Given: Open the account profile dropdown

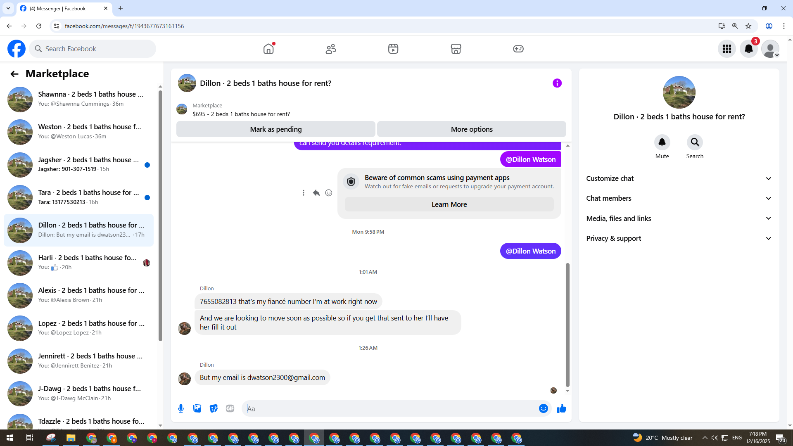Looking at the screenshot, I should click(x=770, y=49).
